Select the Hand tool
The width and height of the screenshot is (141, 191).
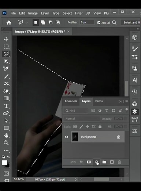6,136
